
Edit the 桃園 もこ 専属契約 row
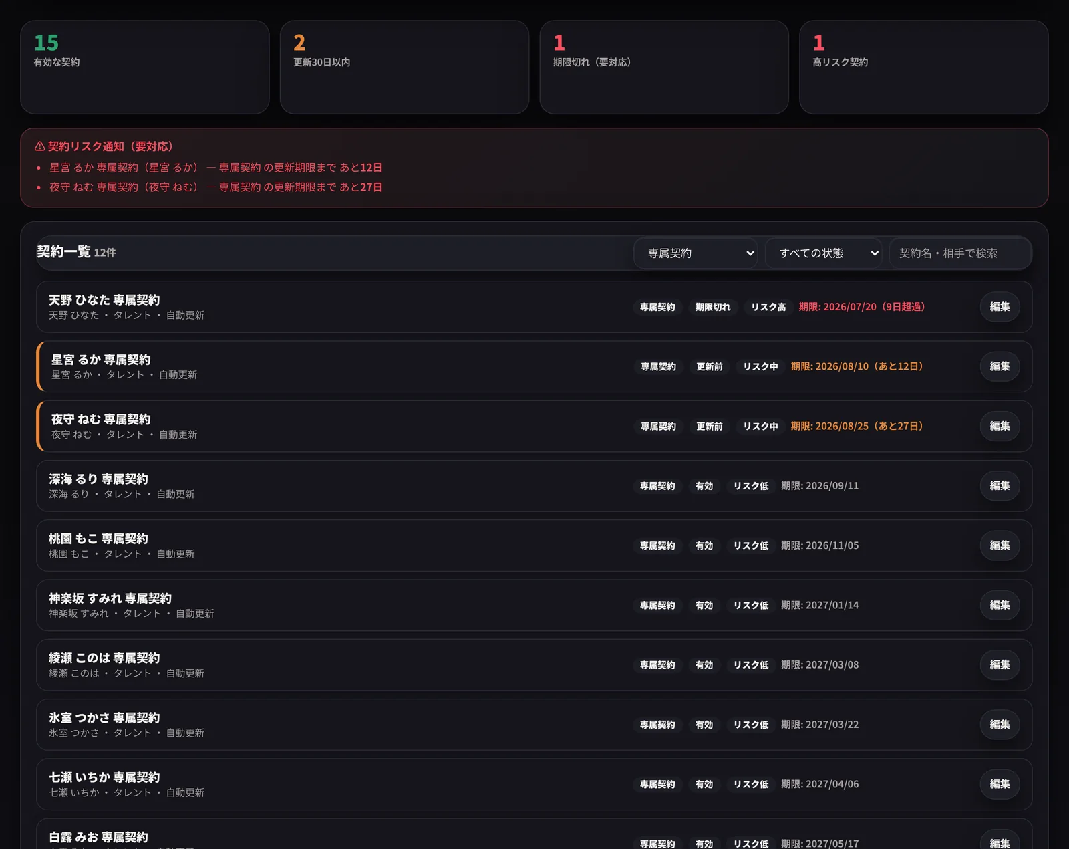[1000, 545]
